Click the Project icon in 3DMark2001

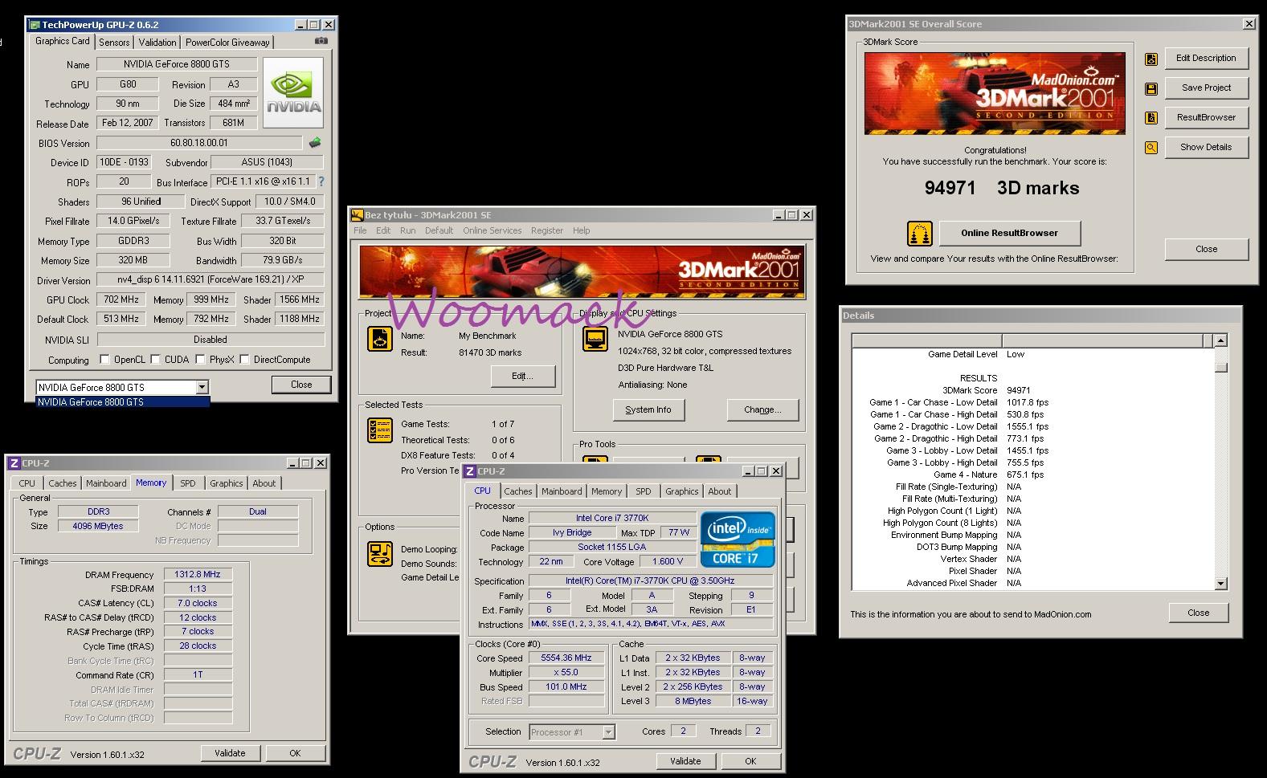click(x=380, y=339)
